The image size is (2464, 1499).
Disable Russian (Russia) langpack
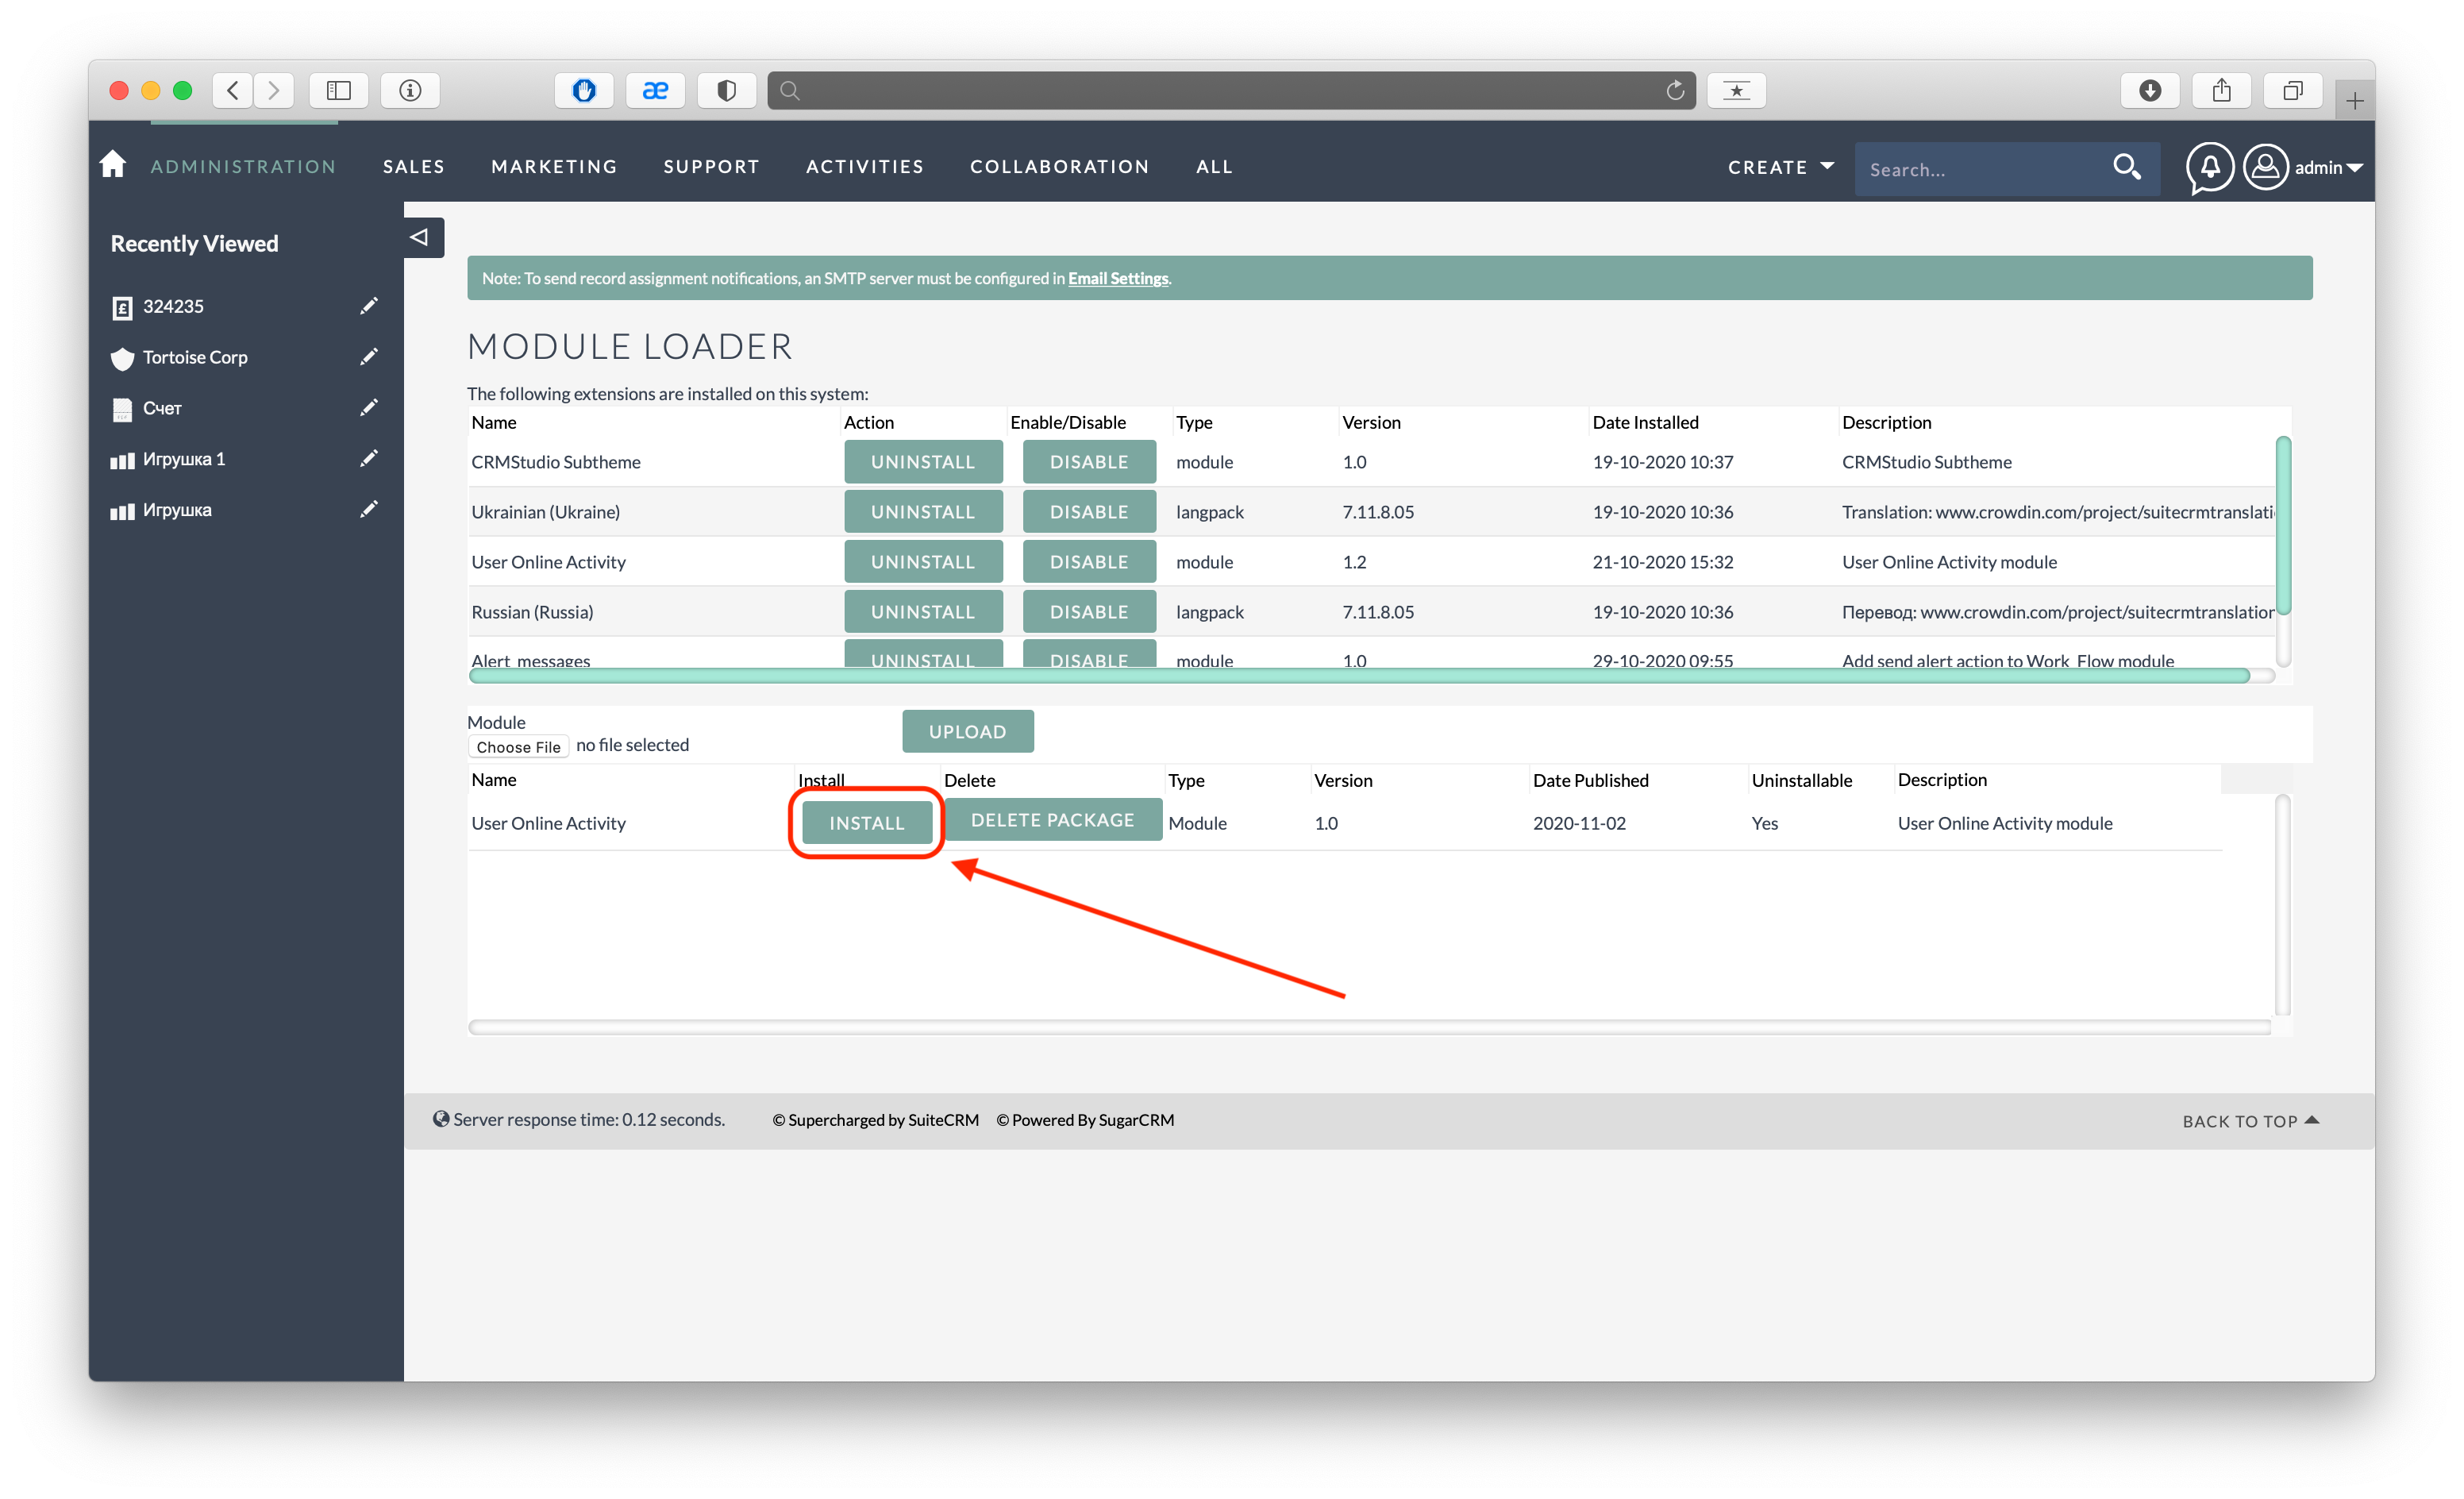[x=1088, y=612]
